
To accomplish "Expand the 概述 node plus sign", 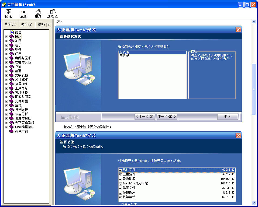I will [6, 36].
